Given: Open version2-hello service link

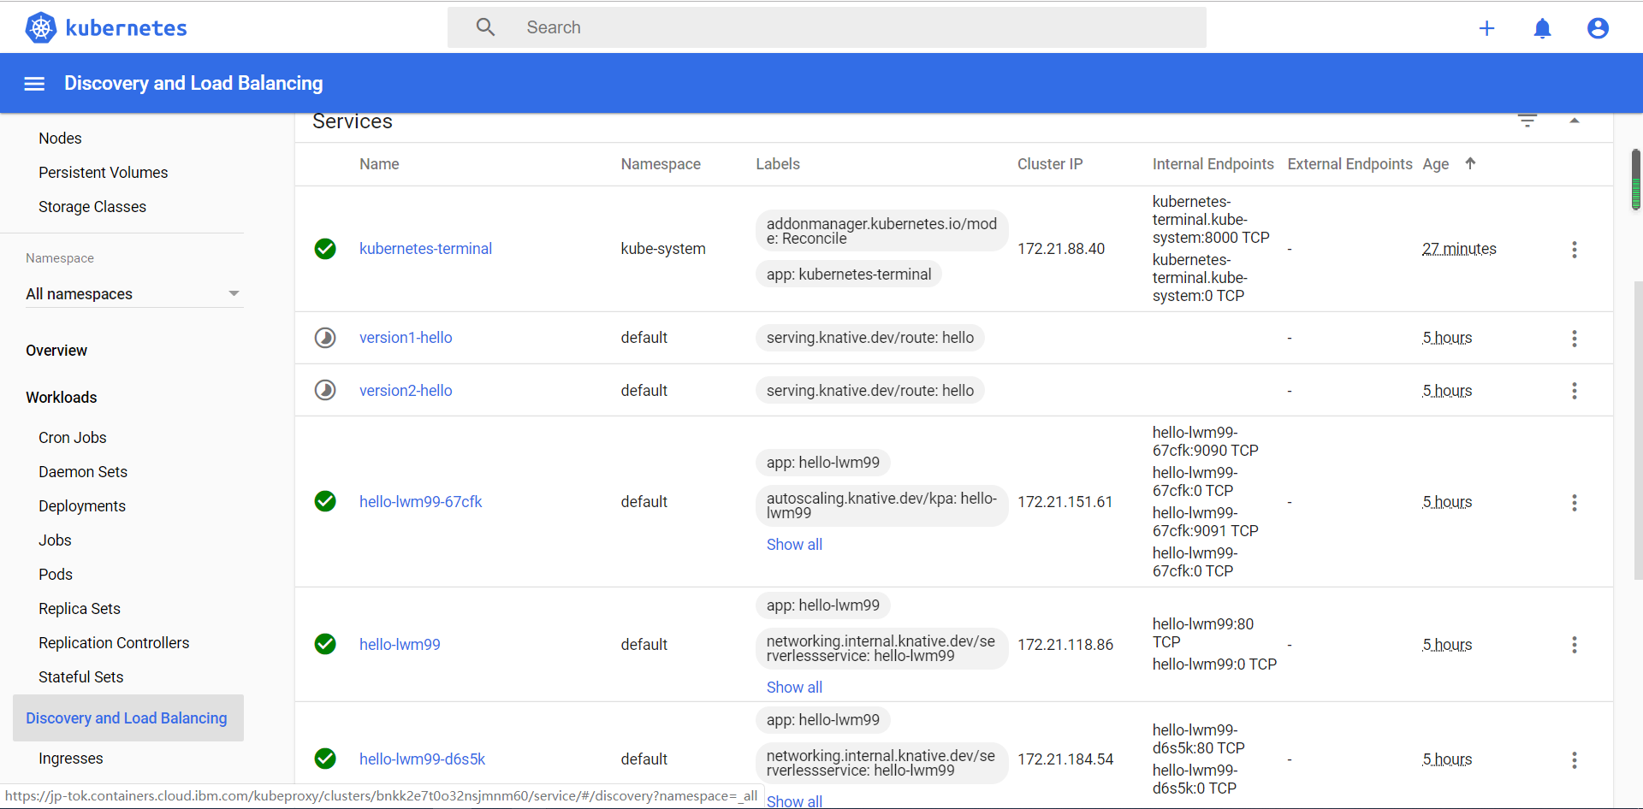Looking at the screenshot, I should tap(406, 391).
